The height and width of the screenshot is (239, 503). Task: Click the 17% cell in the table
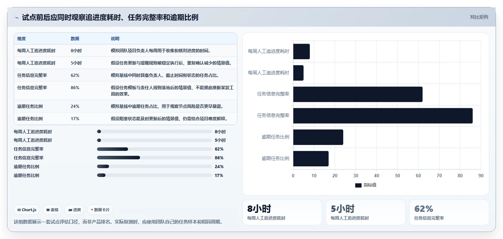(75, 119)
